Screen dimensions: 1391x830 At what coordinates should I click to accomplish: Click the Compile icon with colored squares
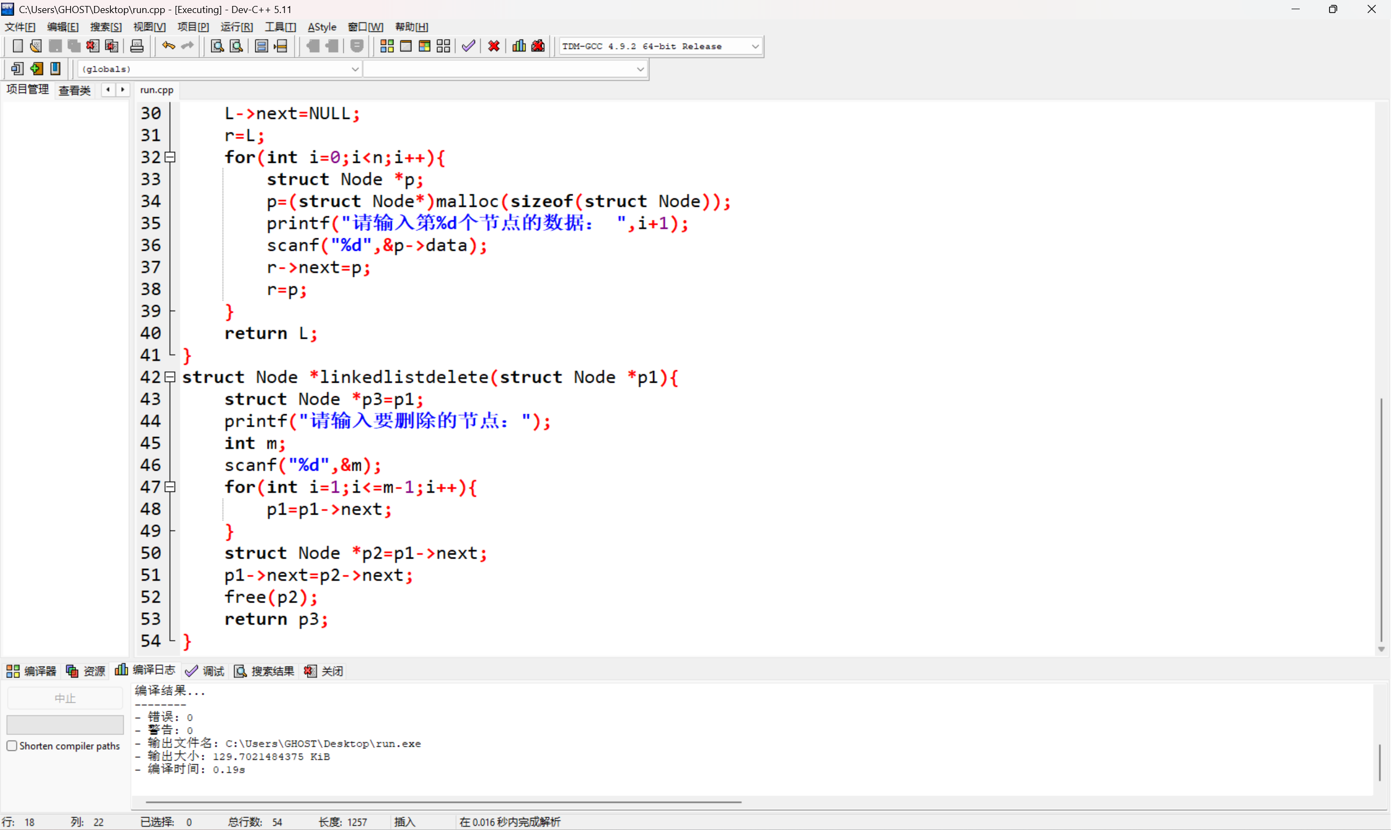coord(387,46)
